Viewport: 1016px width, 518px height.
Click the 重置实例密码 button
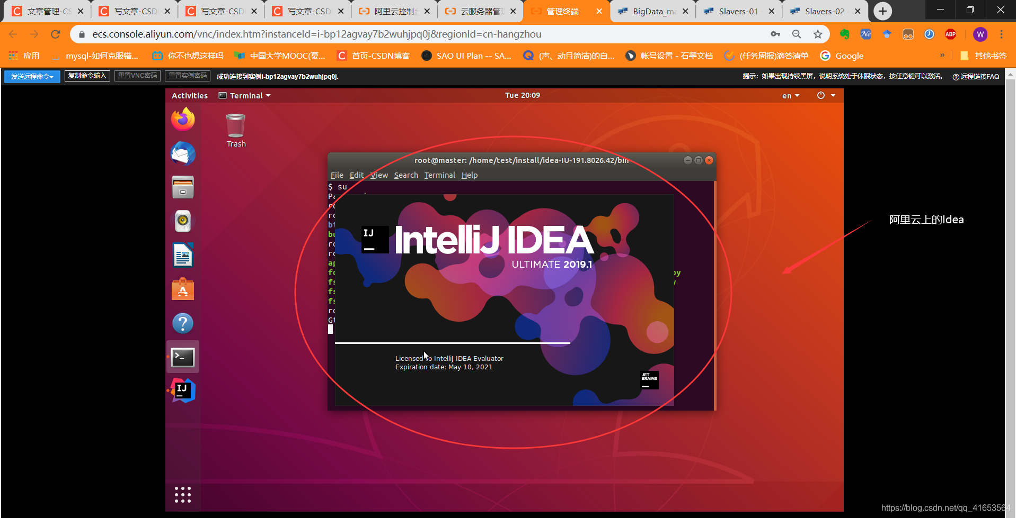pos(188,76)
